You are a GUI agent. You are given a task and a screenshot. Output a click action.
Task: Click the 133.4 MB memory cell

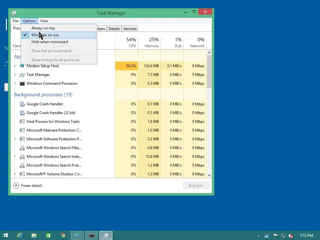(x=149, y=66)
